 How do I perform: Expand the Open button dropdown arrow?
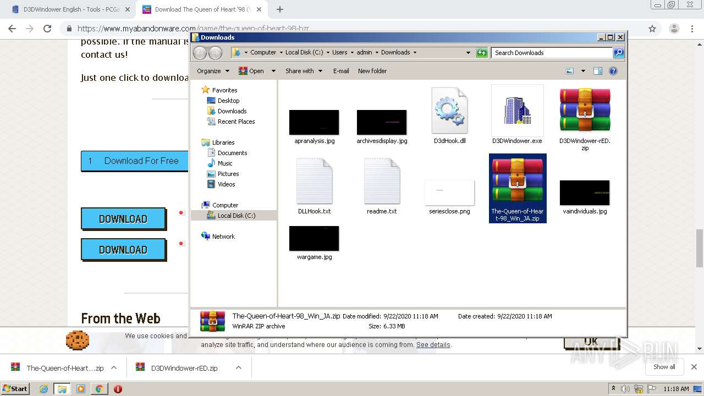coord(273,71)
